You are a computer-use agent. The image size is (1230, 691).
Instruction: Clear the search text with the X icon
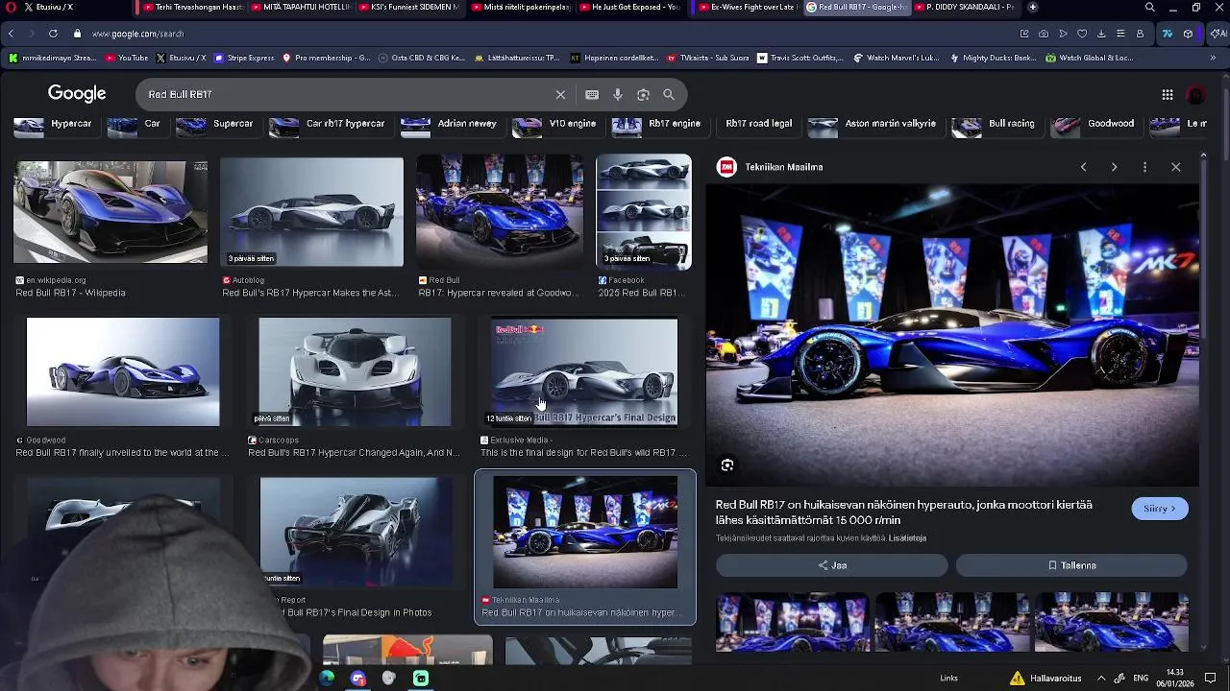coord(560,94)
